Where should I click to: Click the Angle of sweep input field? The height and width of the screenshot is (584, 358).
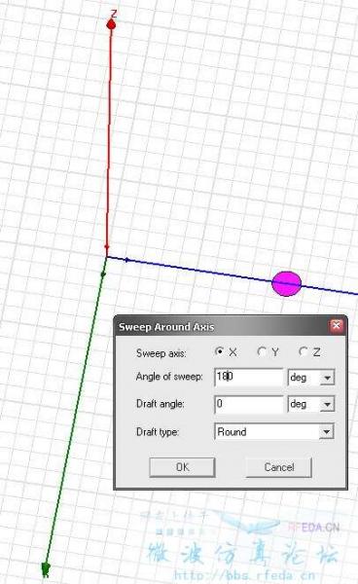click(x=249, y=377)
